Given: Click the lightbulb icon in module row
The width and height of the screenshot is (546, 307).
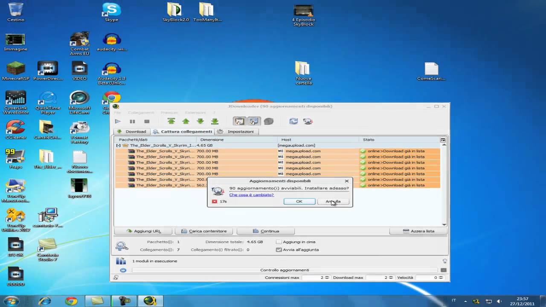Looking at the screenshot, I should [445, 261].
